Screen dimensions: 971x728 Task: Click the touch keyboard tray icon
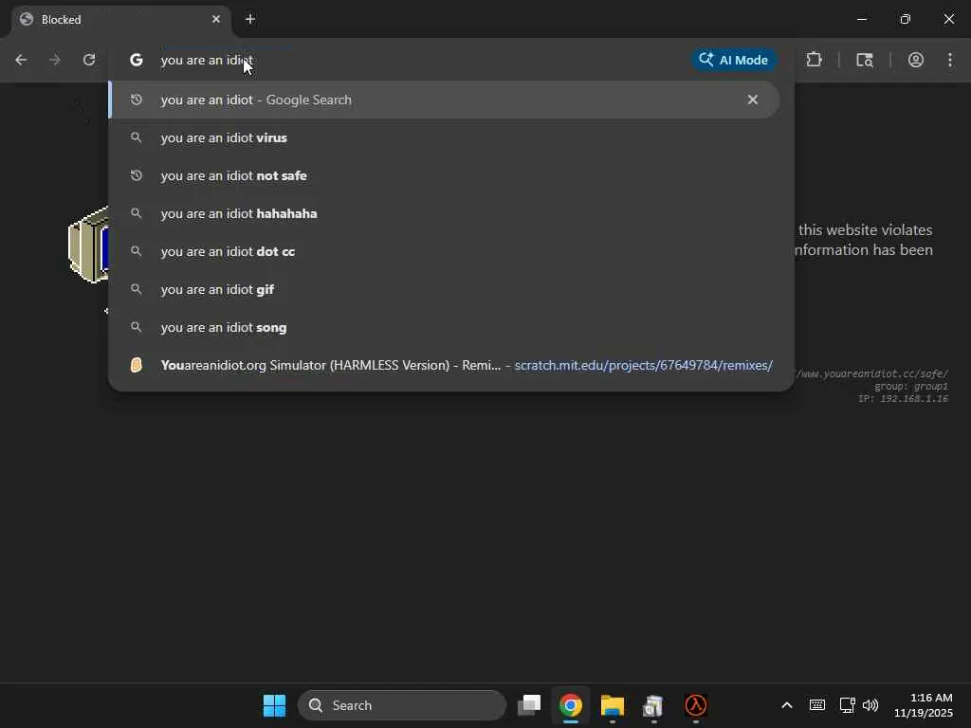click(817, 705)
